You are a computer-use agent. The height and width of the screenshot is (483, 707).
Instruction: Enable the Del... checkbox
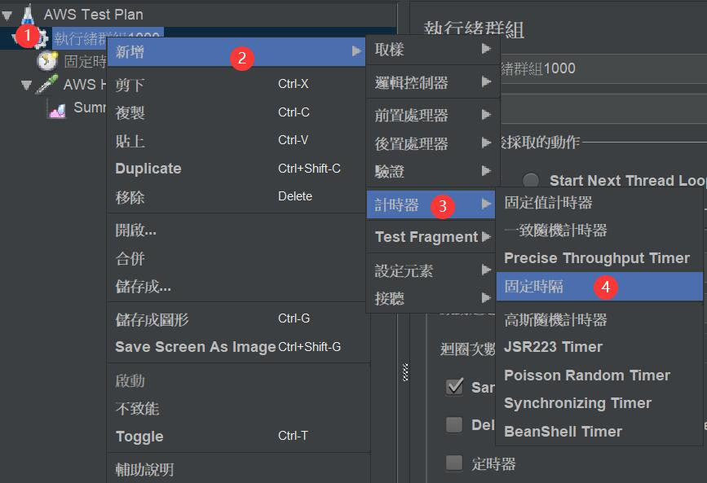(454, 424)
